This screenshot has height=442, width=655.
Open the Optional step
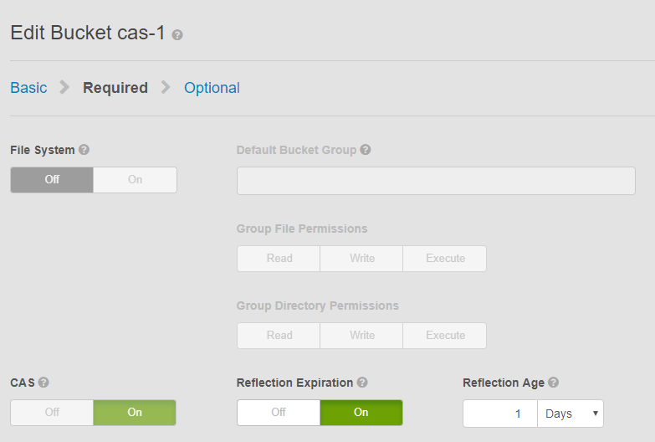212,88
